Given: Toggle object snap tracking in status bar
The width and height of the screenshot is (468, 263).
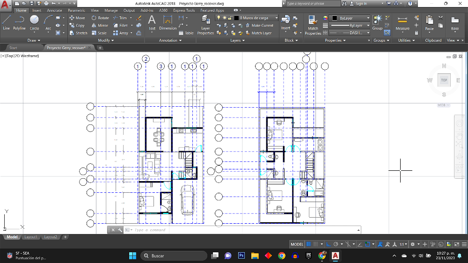Looking at the screenshot, I should pos(360,244).
